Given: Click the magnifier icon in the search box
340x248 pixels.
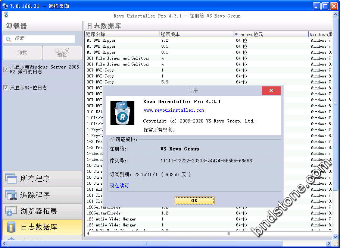Looking at the screenshot, I should coord(8,39).
